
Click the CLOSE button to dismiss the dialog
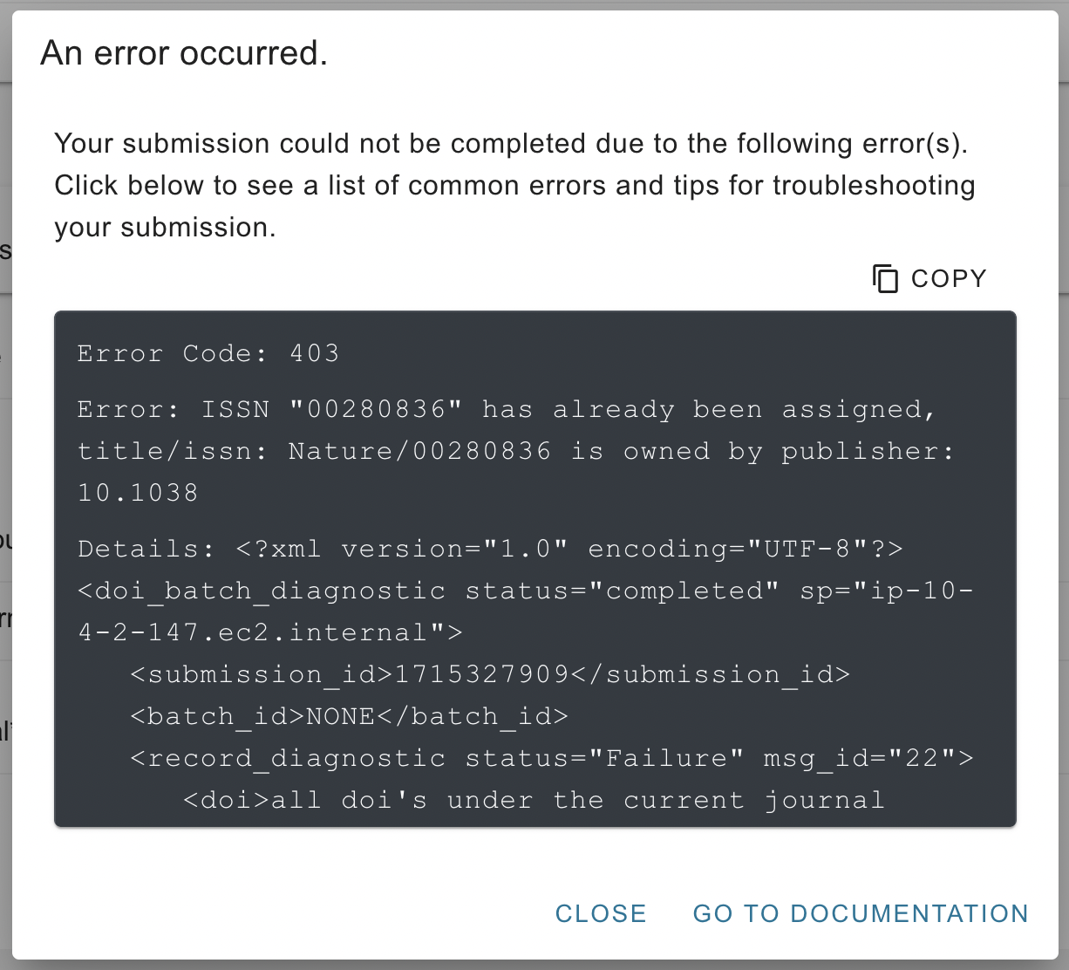600,913
